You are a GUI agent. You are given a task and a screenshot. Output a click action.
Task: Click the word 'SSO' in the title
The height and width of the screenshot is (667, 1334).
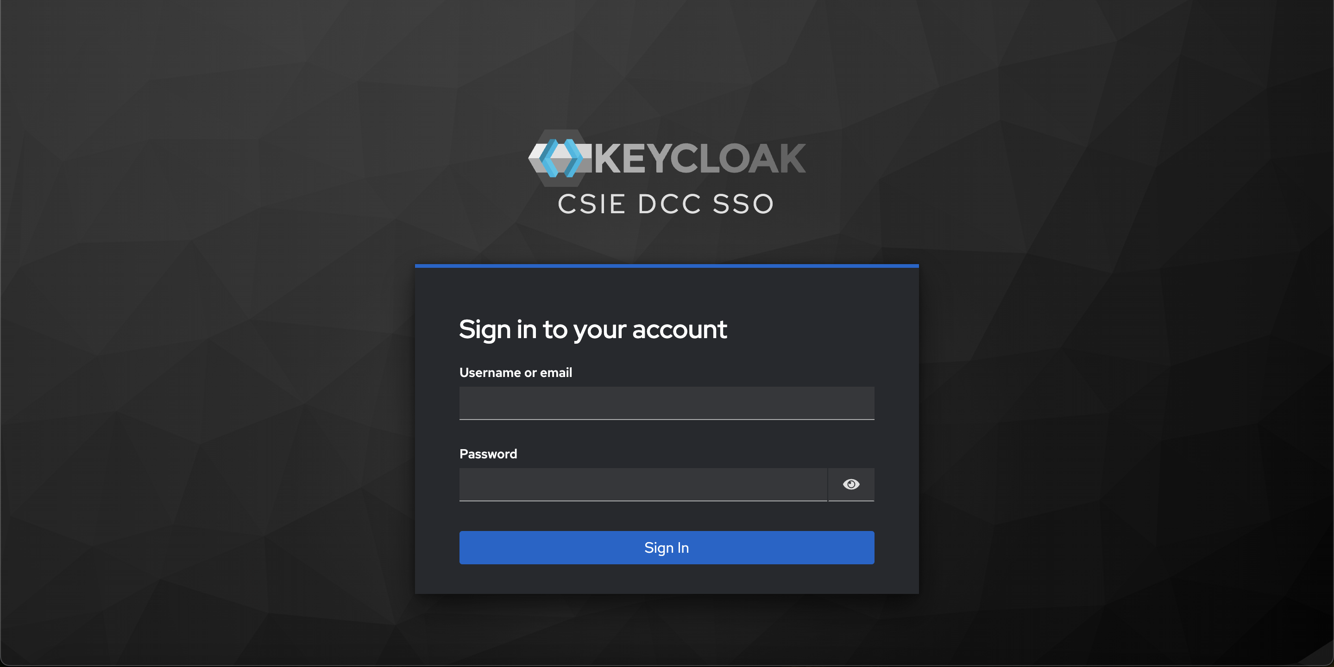[743, 204]
